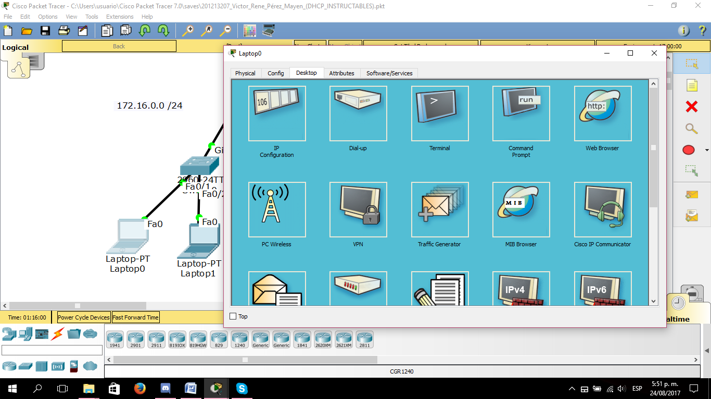Open the Drawing Palette color grid icon
The image size is (711, 399).
(250, 31)
